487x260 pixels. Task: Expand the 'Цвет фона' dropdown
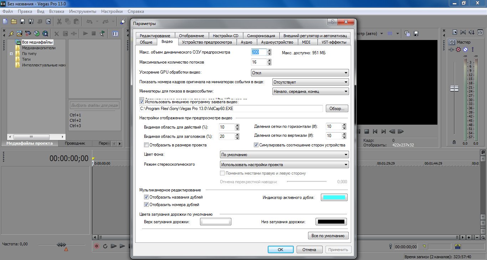point(284,155)
